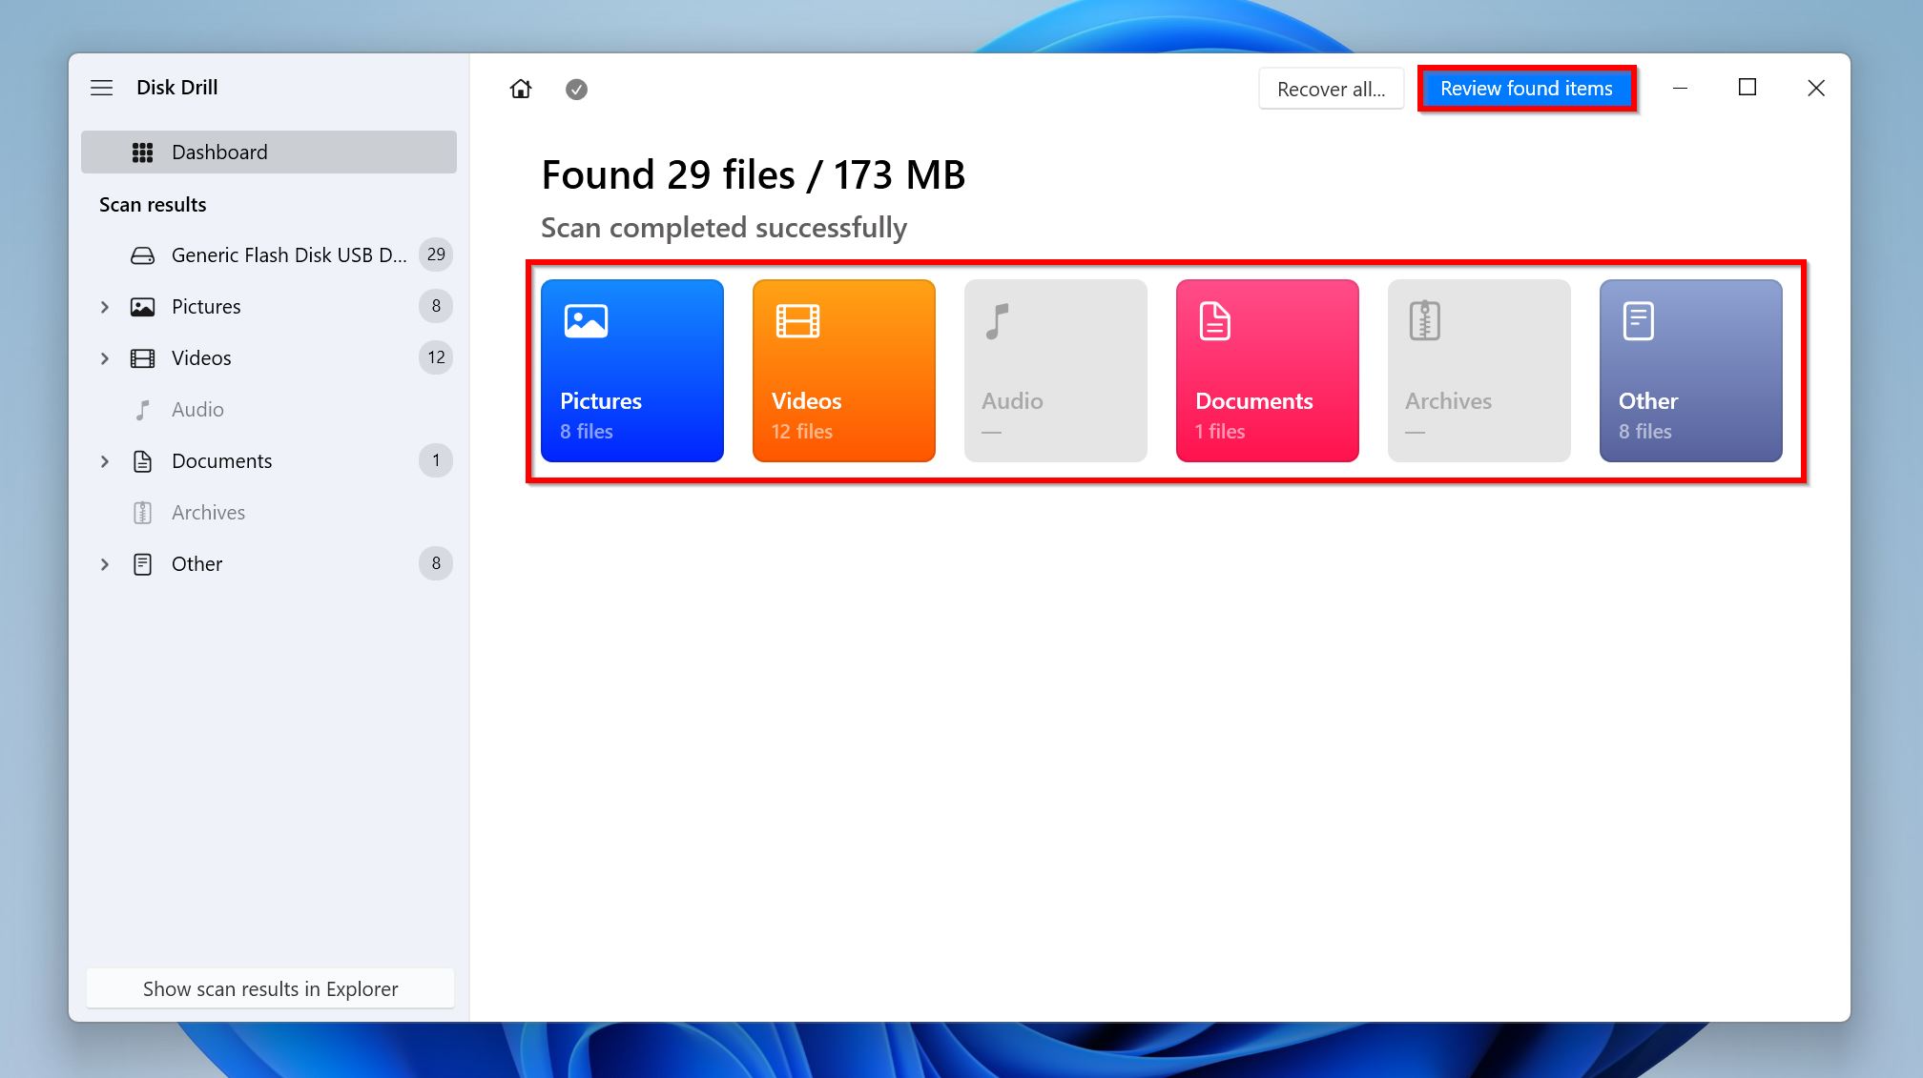
Task: Expand the Videos scan results
Action: tap(106, 357)
